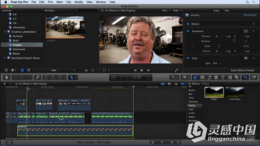
Task: Open the Clip menu
Action: (68, 2)
